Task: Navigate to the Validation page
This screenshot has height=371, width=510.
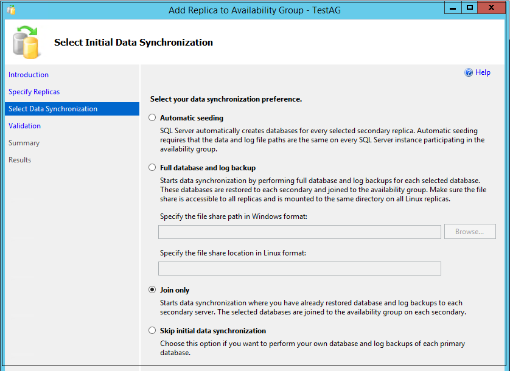Action: (x=25, y=126)
